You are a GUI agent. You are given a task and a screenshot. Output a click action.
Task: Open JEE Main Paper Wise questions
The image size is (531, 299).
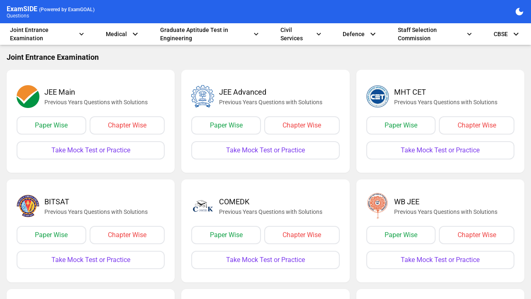tap(51, 125)
